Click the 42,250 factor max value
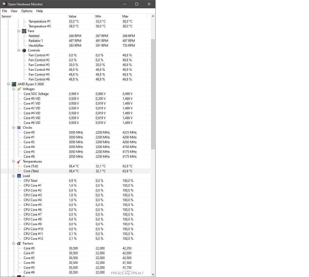This screenshot has width=309, height=277. tap(127, 248)
